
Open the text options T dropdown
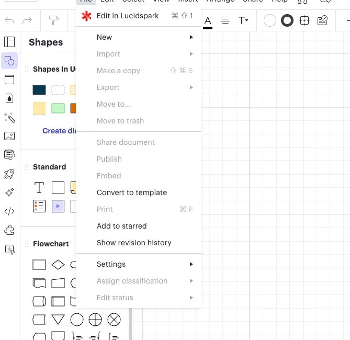click(x=243, y=20)
